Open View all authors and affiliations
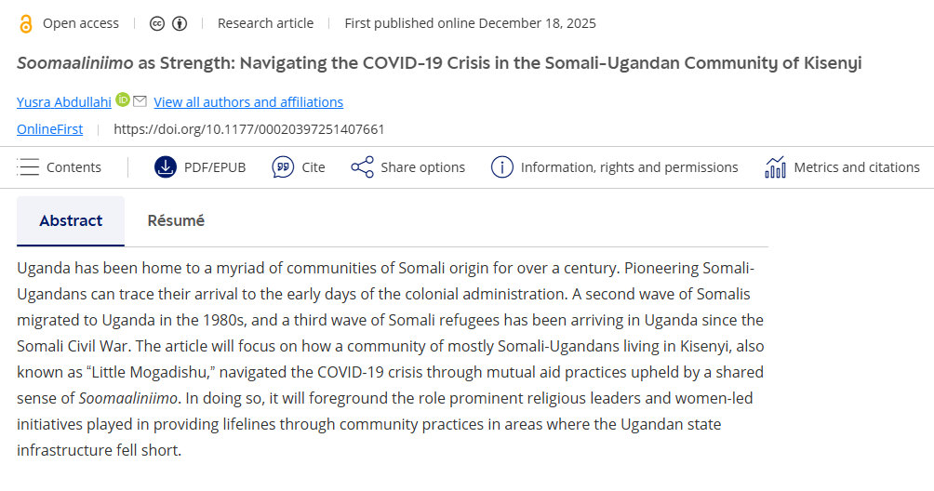The width and height of the screenshot is (934, 491). point(248,102)
